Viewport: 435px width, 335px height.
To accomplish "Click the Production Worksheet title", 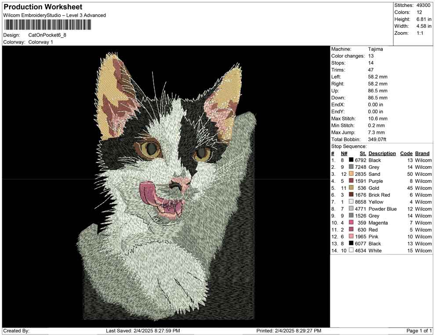I will point(43,7).
